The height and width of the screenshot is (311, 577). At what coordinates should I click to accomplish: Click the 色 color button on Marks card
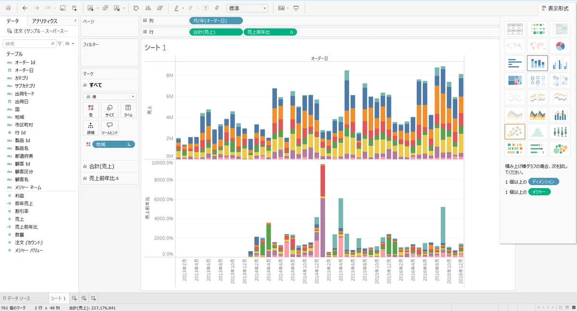[91, 110]
